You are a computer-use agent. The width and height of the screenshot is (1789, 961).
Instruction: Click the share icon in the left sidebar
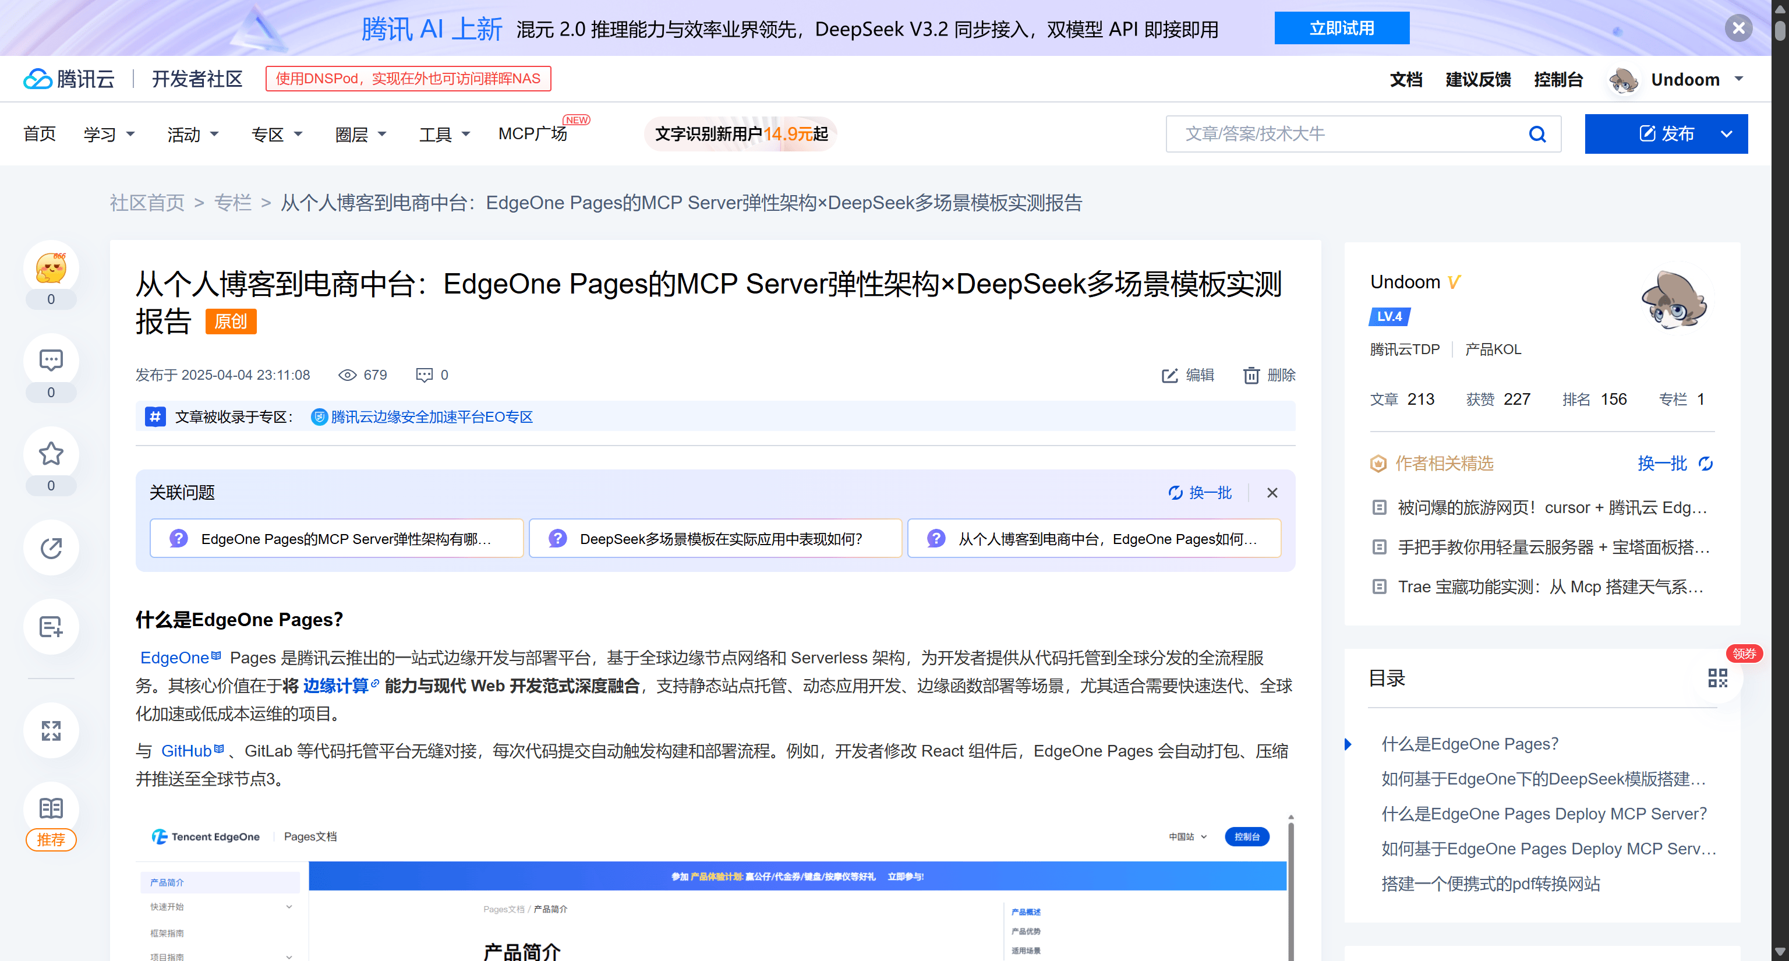(x=51, y=547)
